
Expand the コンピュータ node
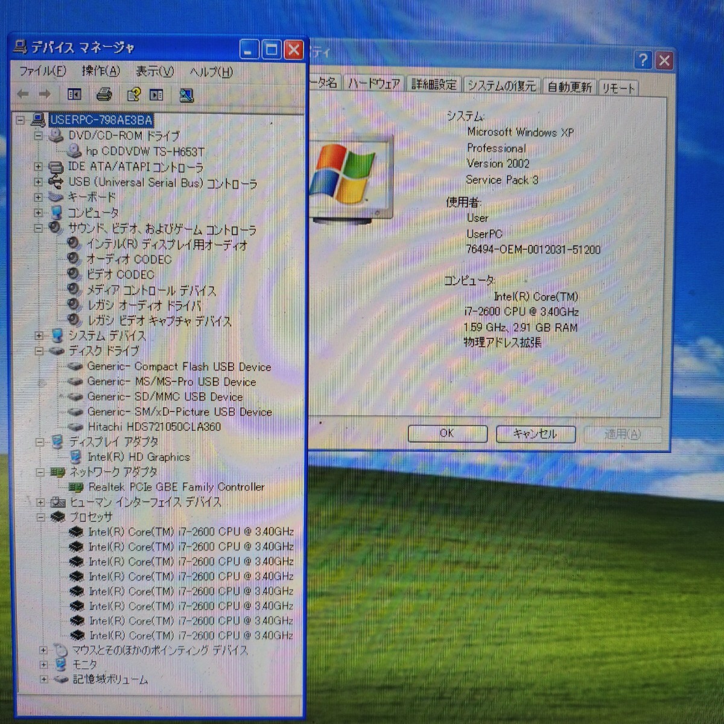click(38, 212)
